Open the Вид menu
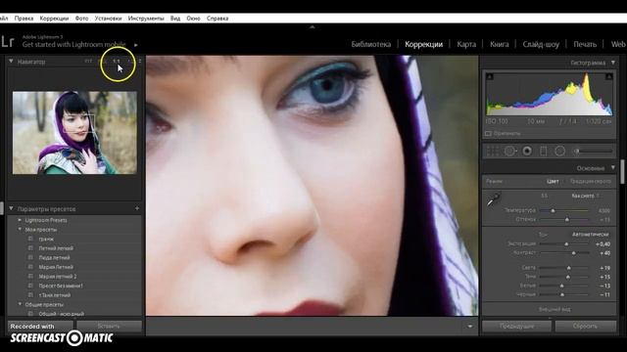The width and height of the screenshot is (627, 352). pyautogui.click(x=175, y=19)
